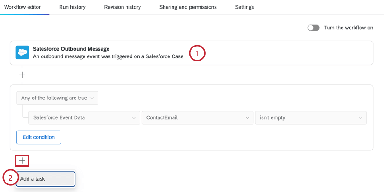Switch to the Workflow editor tab
Viewport: 384px width, 192px height.
(24, 7)
